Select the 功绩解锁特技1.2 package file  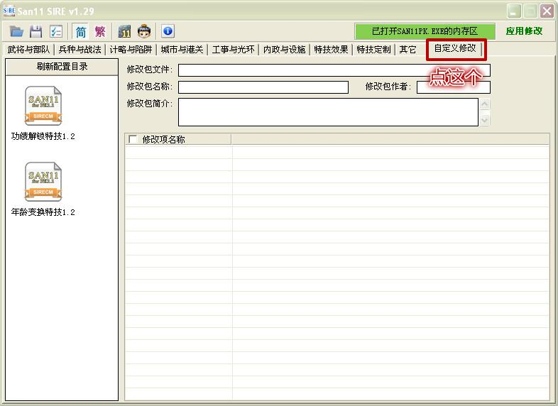(x=43, y=113)
